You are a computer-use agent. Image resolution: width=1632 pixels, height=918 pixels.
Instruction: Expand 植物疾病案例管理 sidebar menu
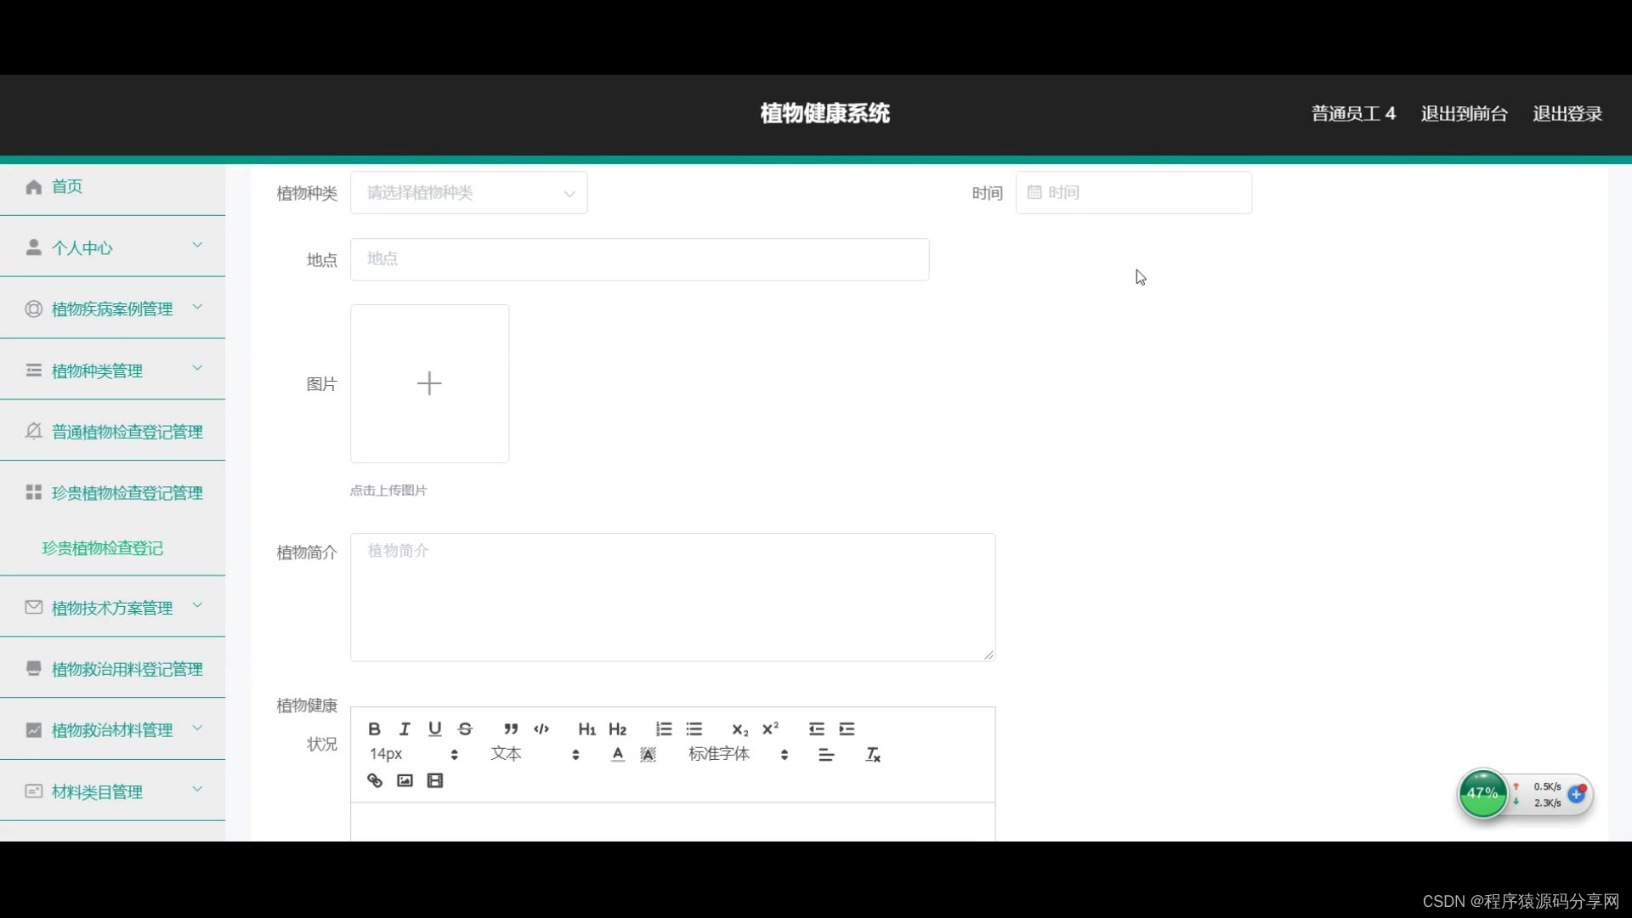(x=112, y=309)
